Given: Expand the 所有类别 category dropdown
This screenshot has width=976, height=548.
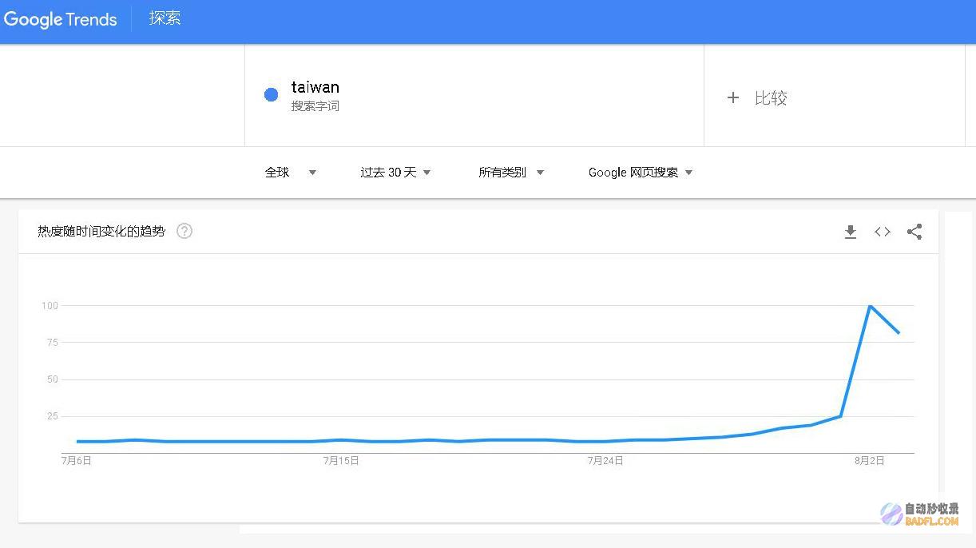Looking at the screenshot, I should coord(511,172).
